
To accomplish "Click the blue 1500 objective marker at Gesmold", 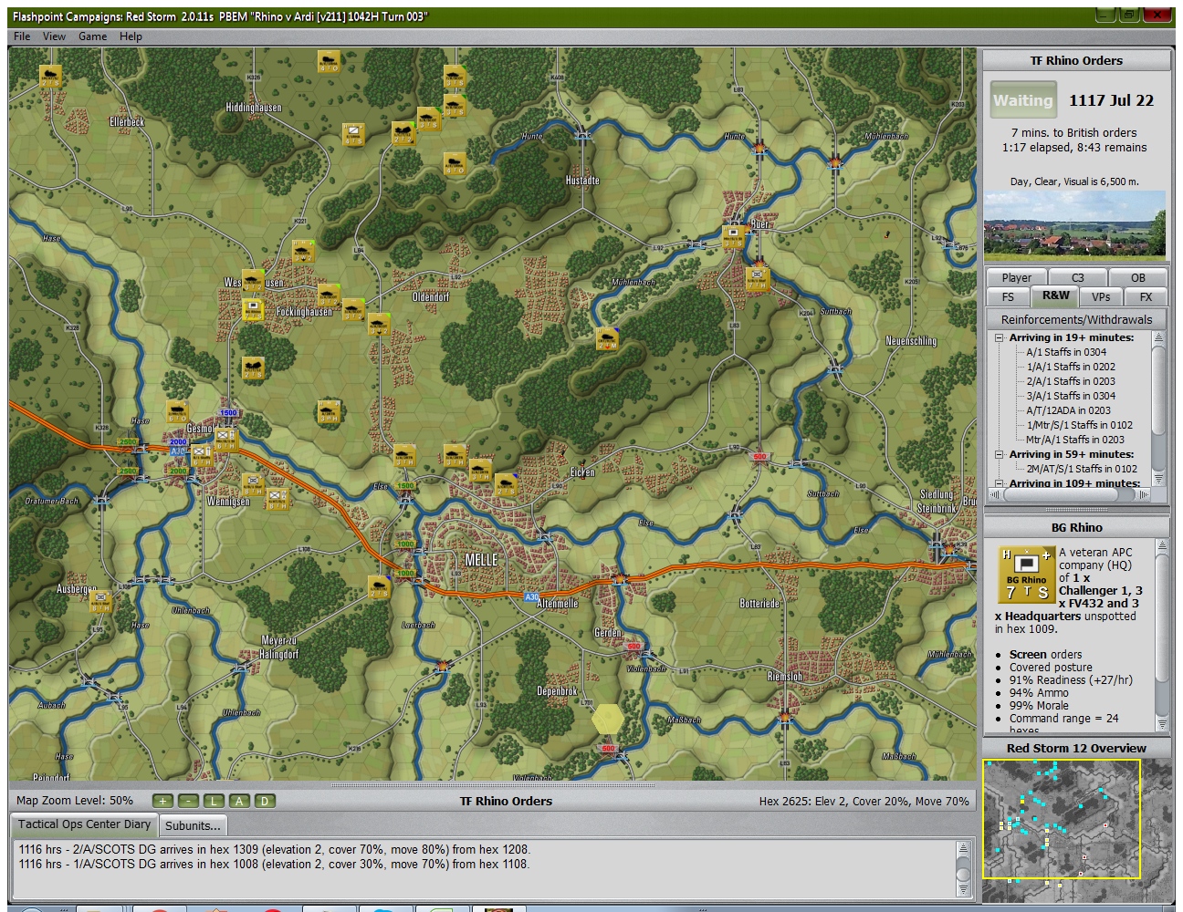I will [228, 412].
